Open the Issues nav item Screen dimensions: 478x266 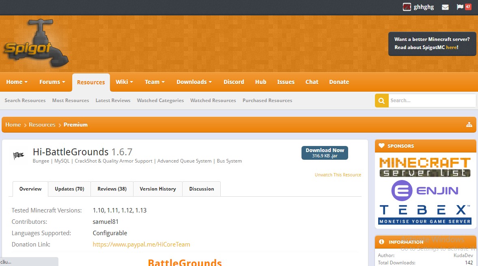click(x=286, y=82)
